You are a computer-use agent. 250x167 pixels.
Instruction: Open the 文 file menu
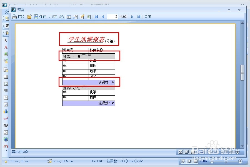click(x=6, y=12)
